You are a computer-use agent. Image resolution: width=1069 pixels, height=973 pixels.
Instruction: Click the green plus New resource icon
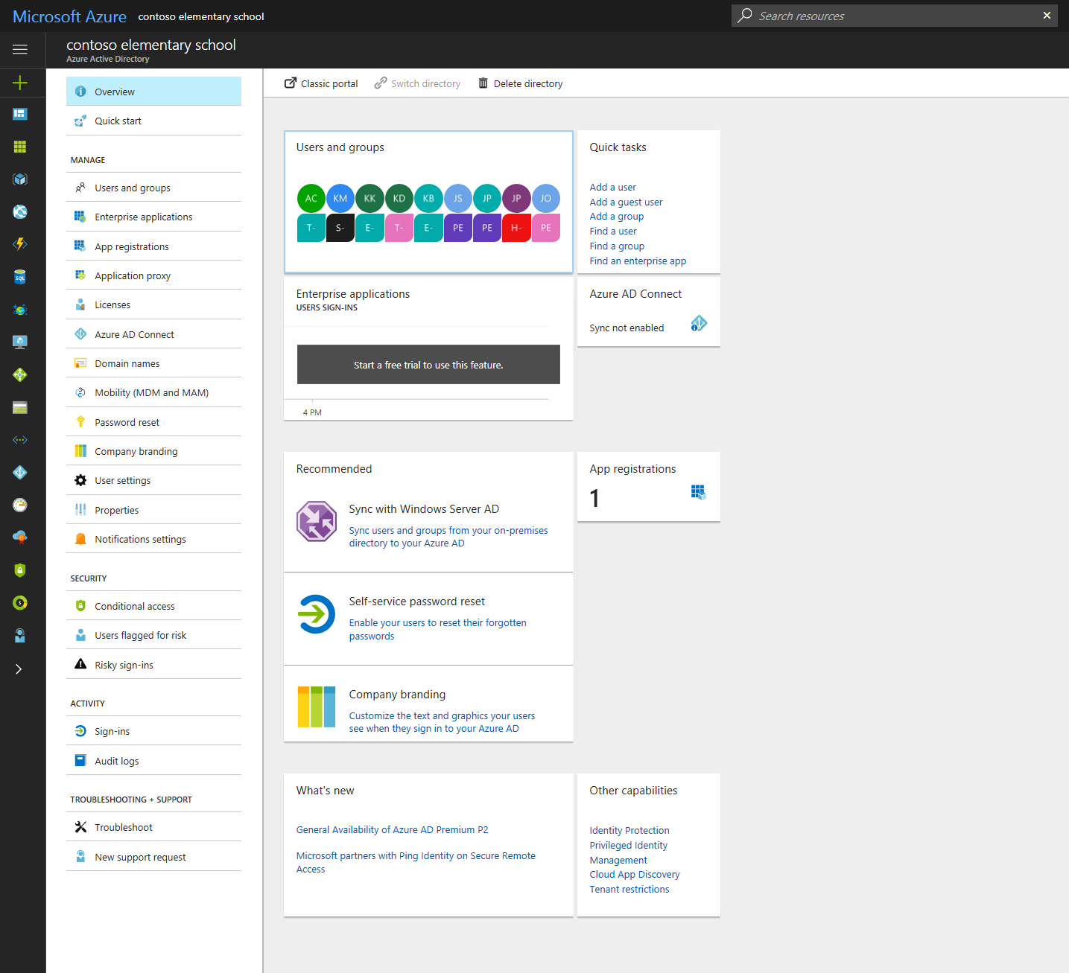pyautogui.click(x=20, y=82)
